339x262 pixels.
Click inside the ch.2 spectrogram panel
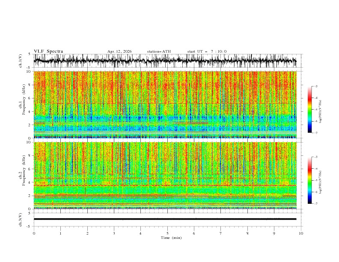click(x=165, y=176)
